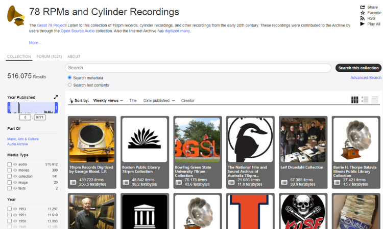Click list icon on Leif Druedahl card
The height and width of the screenshot is (229, 383).
click(x=284, y=182)
